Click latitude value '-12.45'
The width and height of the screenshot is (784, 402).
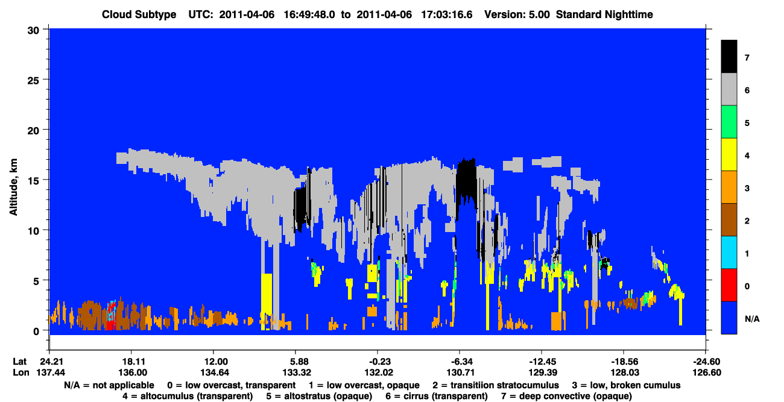pyautogui.click(x=542, y=362)
